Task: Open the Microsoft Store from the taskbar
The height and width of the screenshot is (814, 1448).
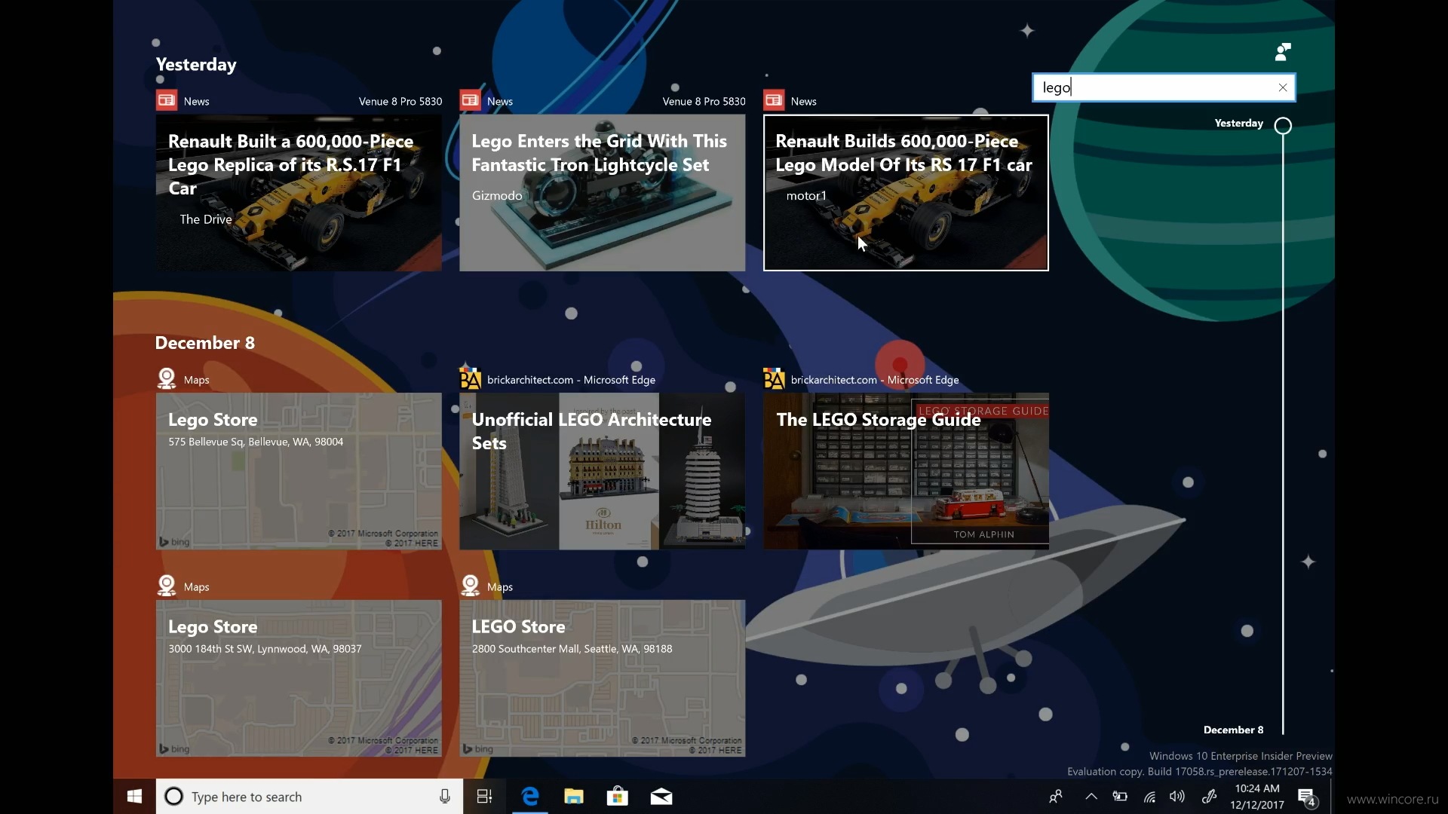Action: coord(618,797)
